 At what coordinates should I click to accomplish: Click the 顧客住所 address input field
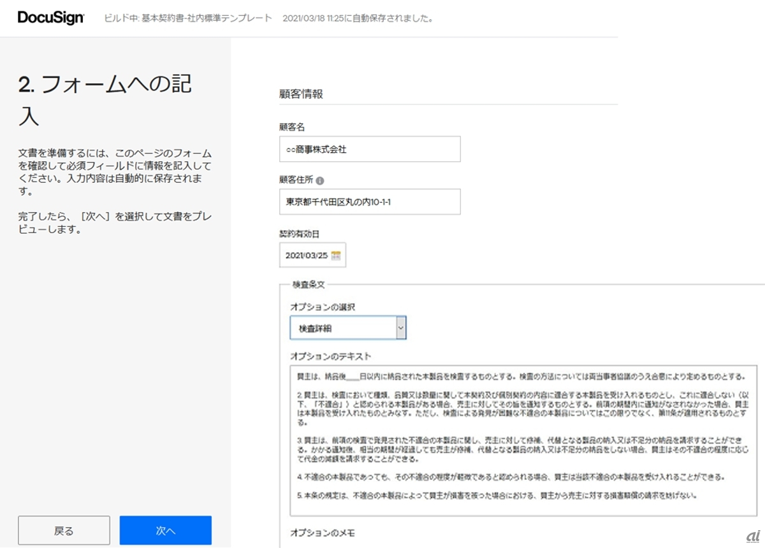(x=370, y=202)
